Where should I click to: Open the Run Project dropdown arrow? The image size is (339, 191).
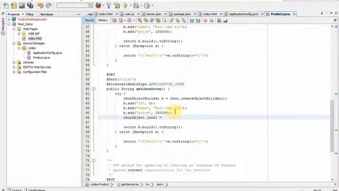[130, 5]
